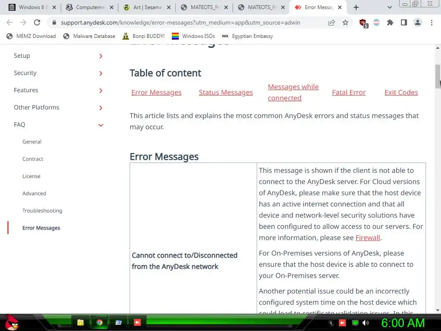Viewport: 441px width, 331px height.
Task: Open AnyDesk from the taskbar
Action: tap(137, 322)
